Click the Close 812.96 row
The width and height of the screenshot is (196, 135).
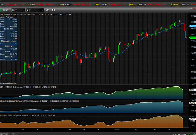8,59
